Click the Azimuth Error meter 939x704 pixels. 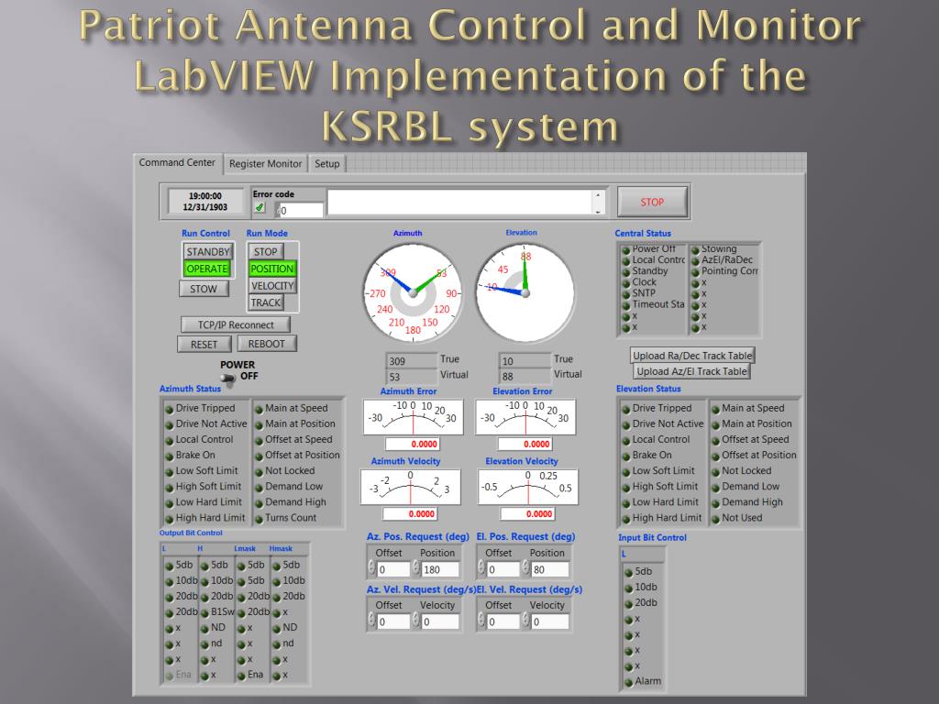point(413,417)
